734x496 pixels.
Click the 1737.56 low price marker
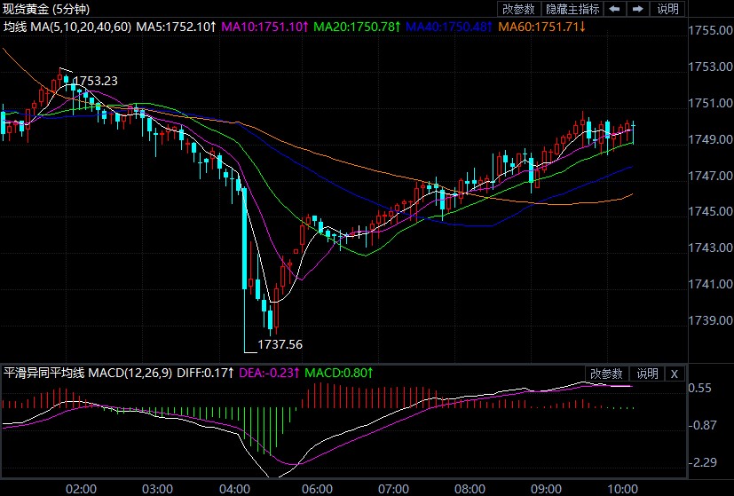click(280, 344)
